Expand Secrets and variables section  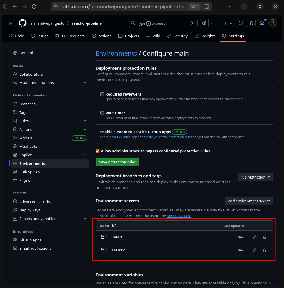coord(85,219)
